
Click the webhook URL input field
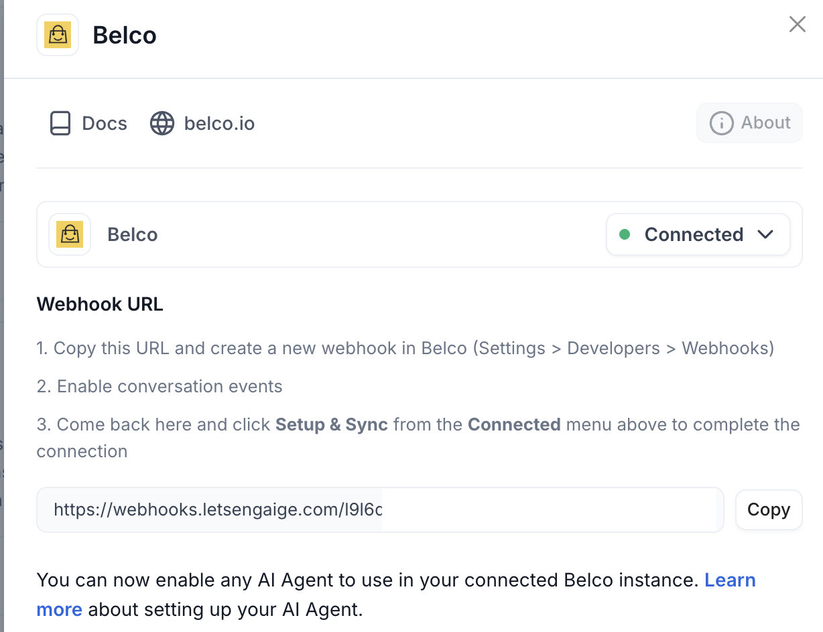pos(380,509)
